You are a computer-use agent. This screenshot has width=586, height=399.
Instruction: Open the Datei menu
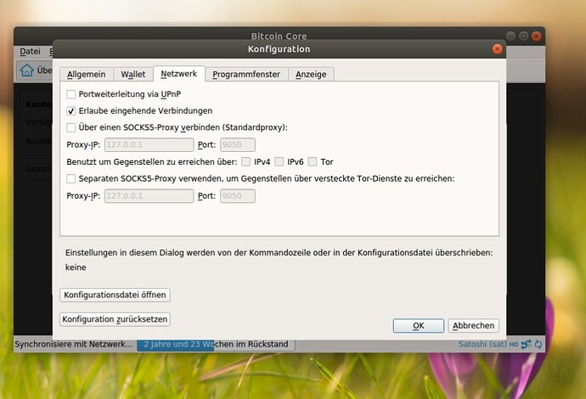coord(30,52)
